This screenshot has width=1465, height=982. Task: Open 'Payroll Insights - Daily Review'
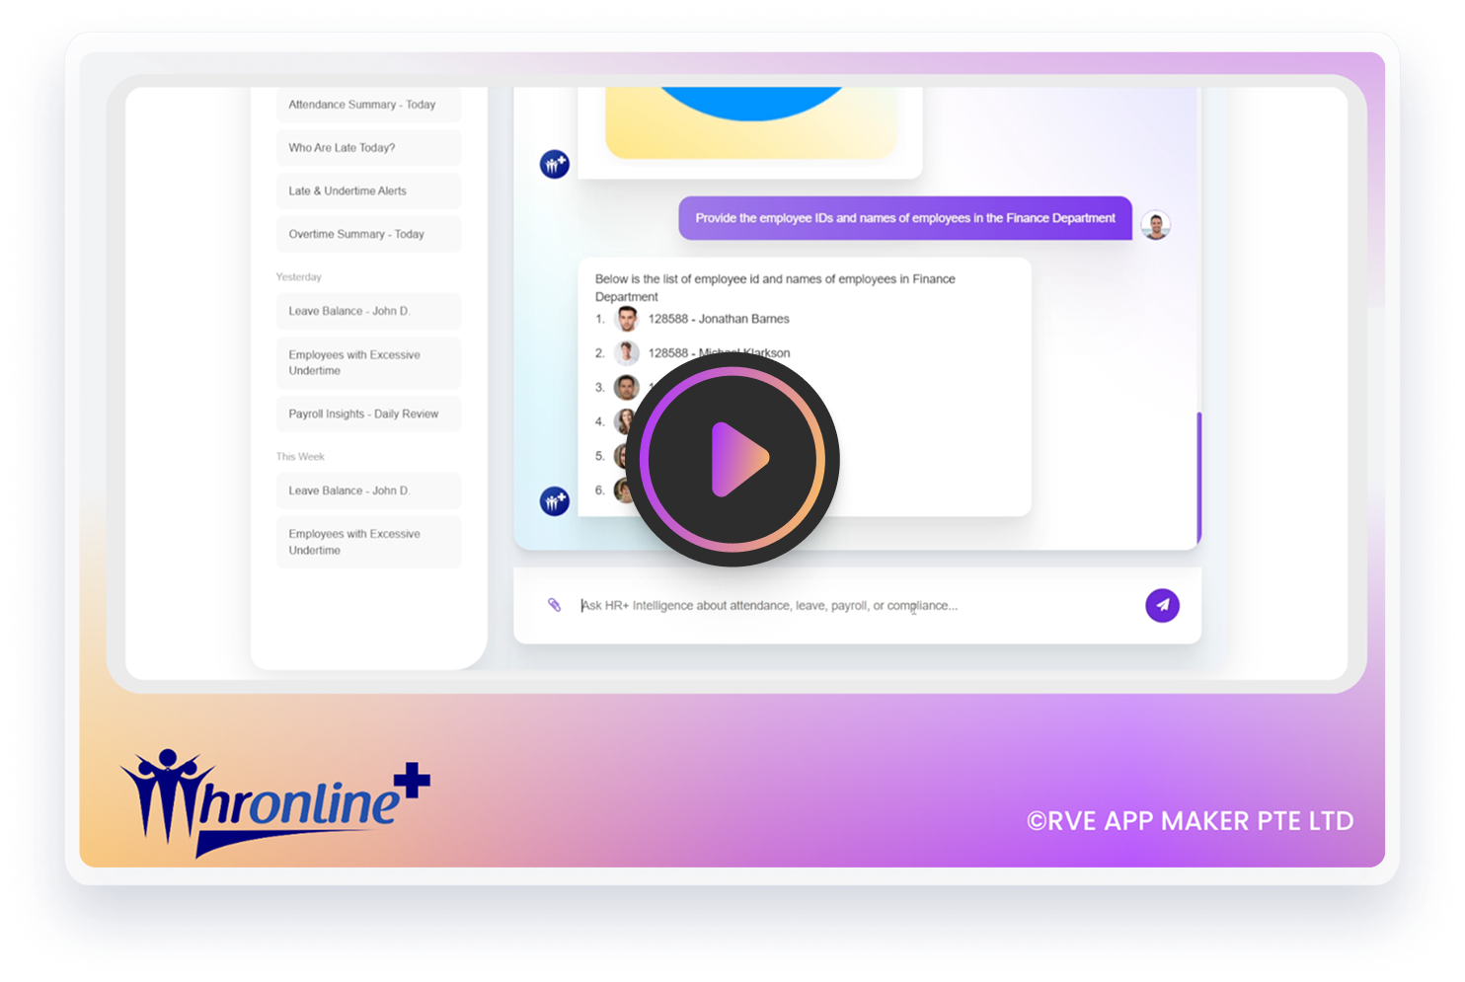point(368,414)
